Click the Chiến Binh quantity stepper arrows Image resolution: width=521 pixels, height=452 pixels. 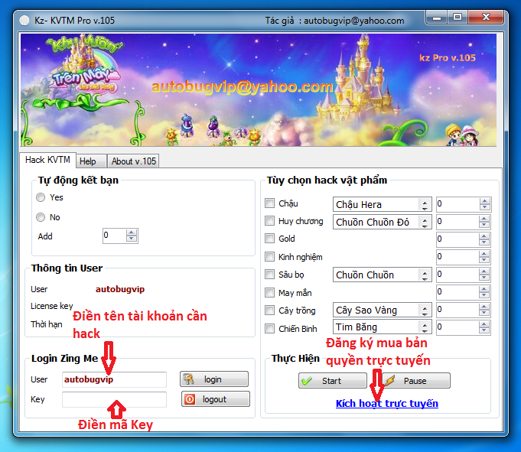pyautogui.click(x=484, y=327)
